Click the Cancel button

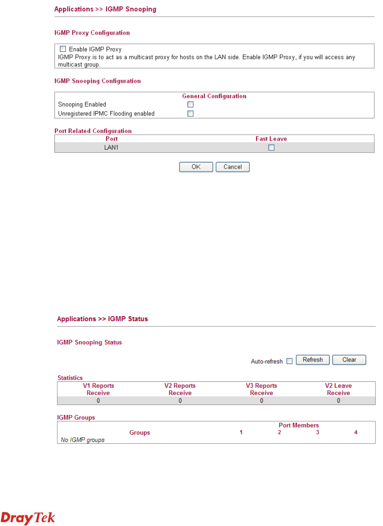[x=233, y=167]
